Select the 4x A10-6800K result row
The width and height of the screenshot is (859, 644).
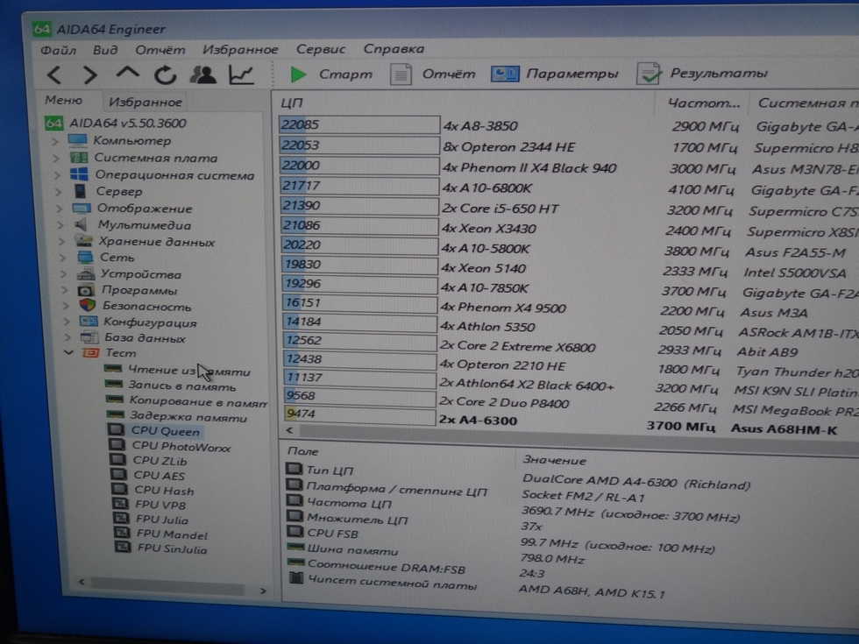(x=486, y=188)
